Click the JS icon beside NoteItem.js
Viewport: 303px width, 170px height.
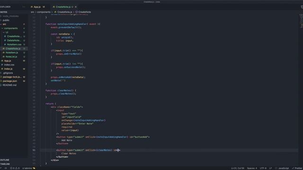(x=3, y=52)
